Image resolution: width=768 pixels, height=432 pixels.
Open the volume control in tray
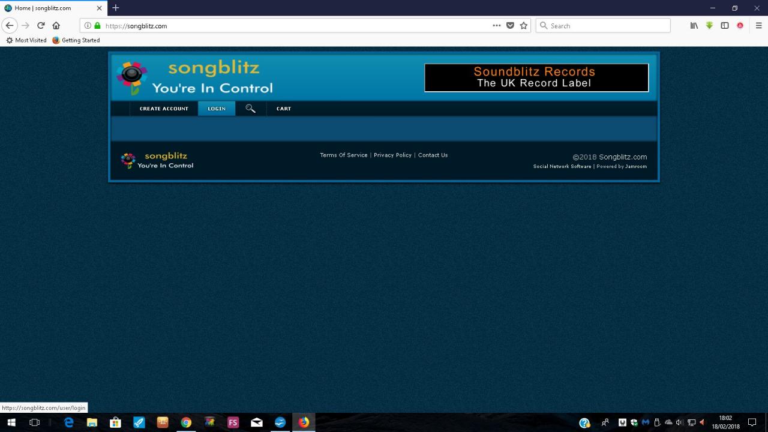tap(679, 422)
